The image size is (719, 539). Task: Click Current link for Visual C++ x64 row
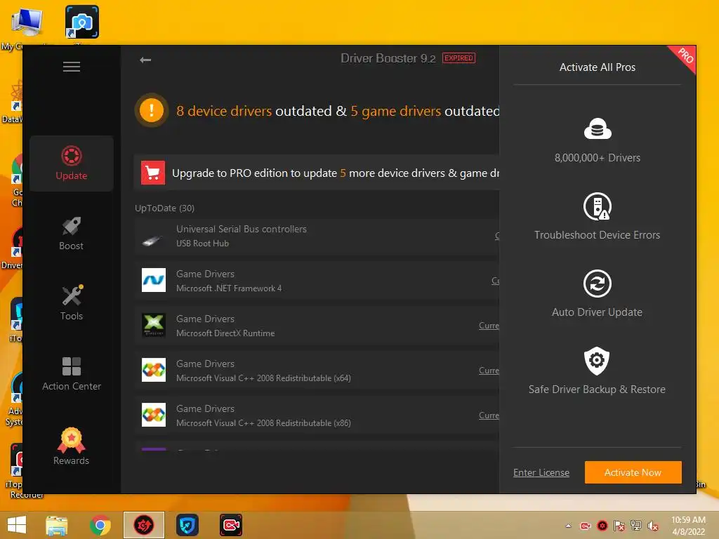(x=489, y=371)
